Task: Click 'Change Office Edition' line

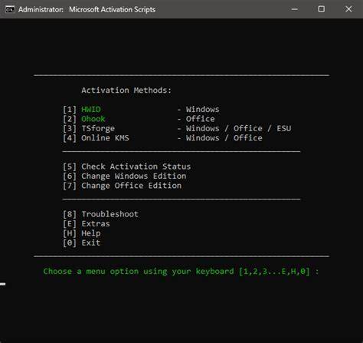Action: (x=132, y=186)
